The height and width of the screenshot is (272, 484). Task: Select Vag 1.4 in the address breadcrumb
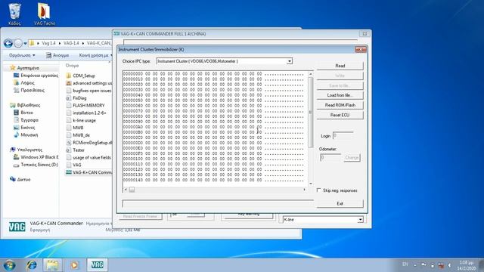[48, 43]
